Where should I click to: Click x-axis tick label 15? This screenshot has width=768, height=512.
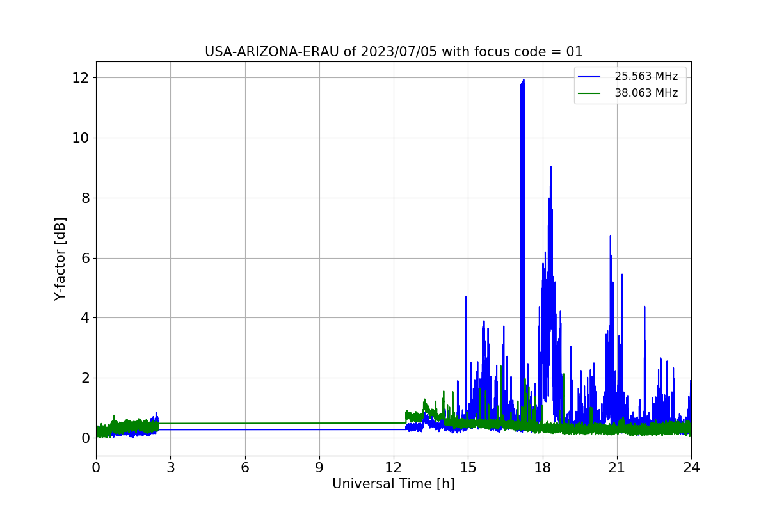(x=468, y=468)
